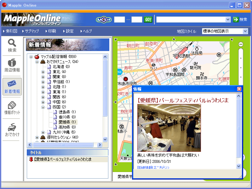The height and width of the screenshot is (189, 252).
Task: Click the green GO! button
Action: [x=148, y=20]
